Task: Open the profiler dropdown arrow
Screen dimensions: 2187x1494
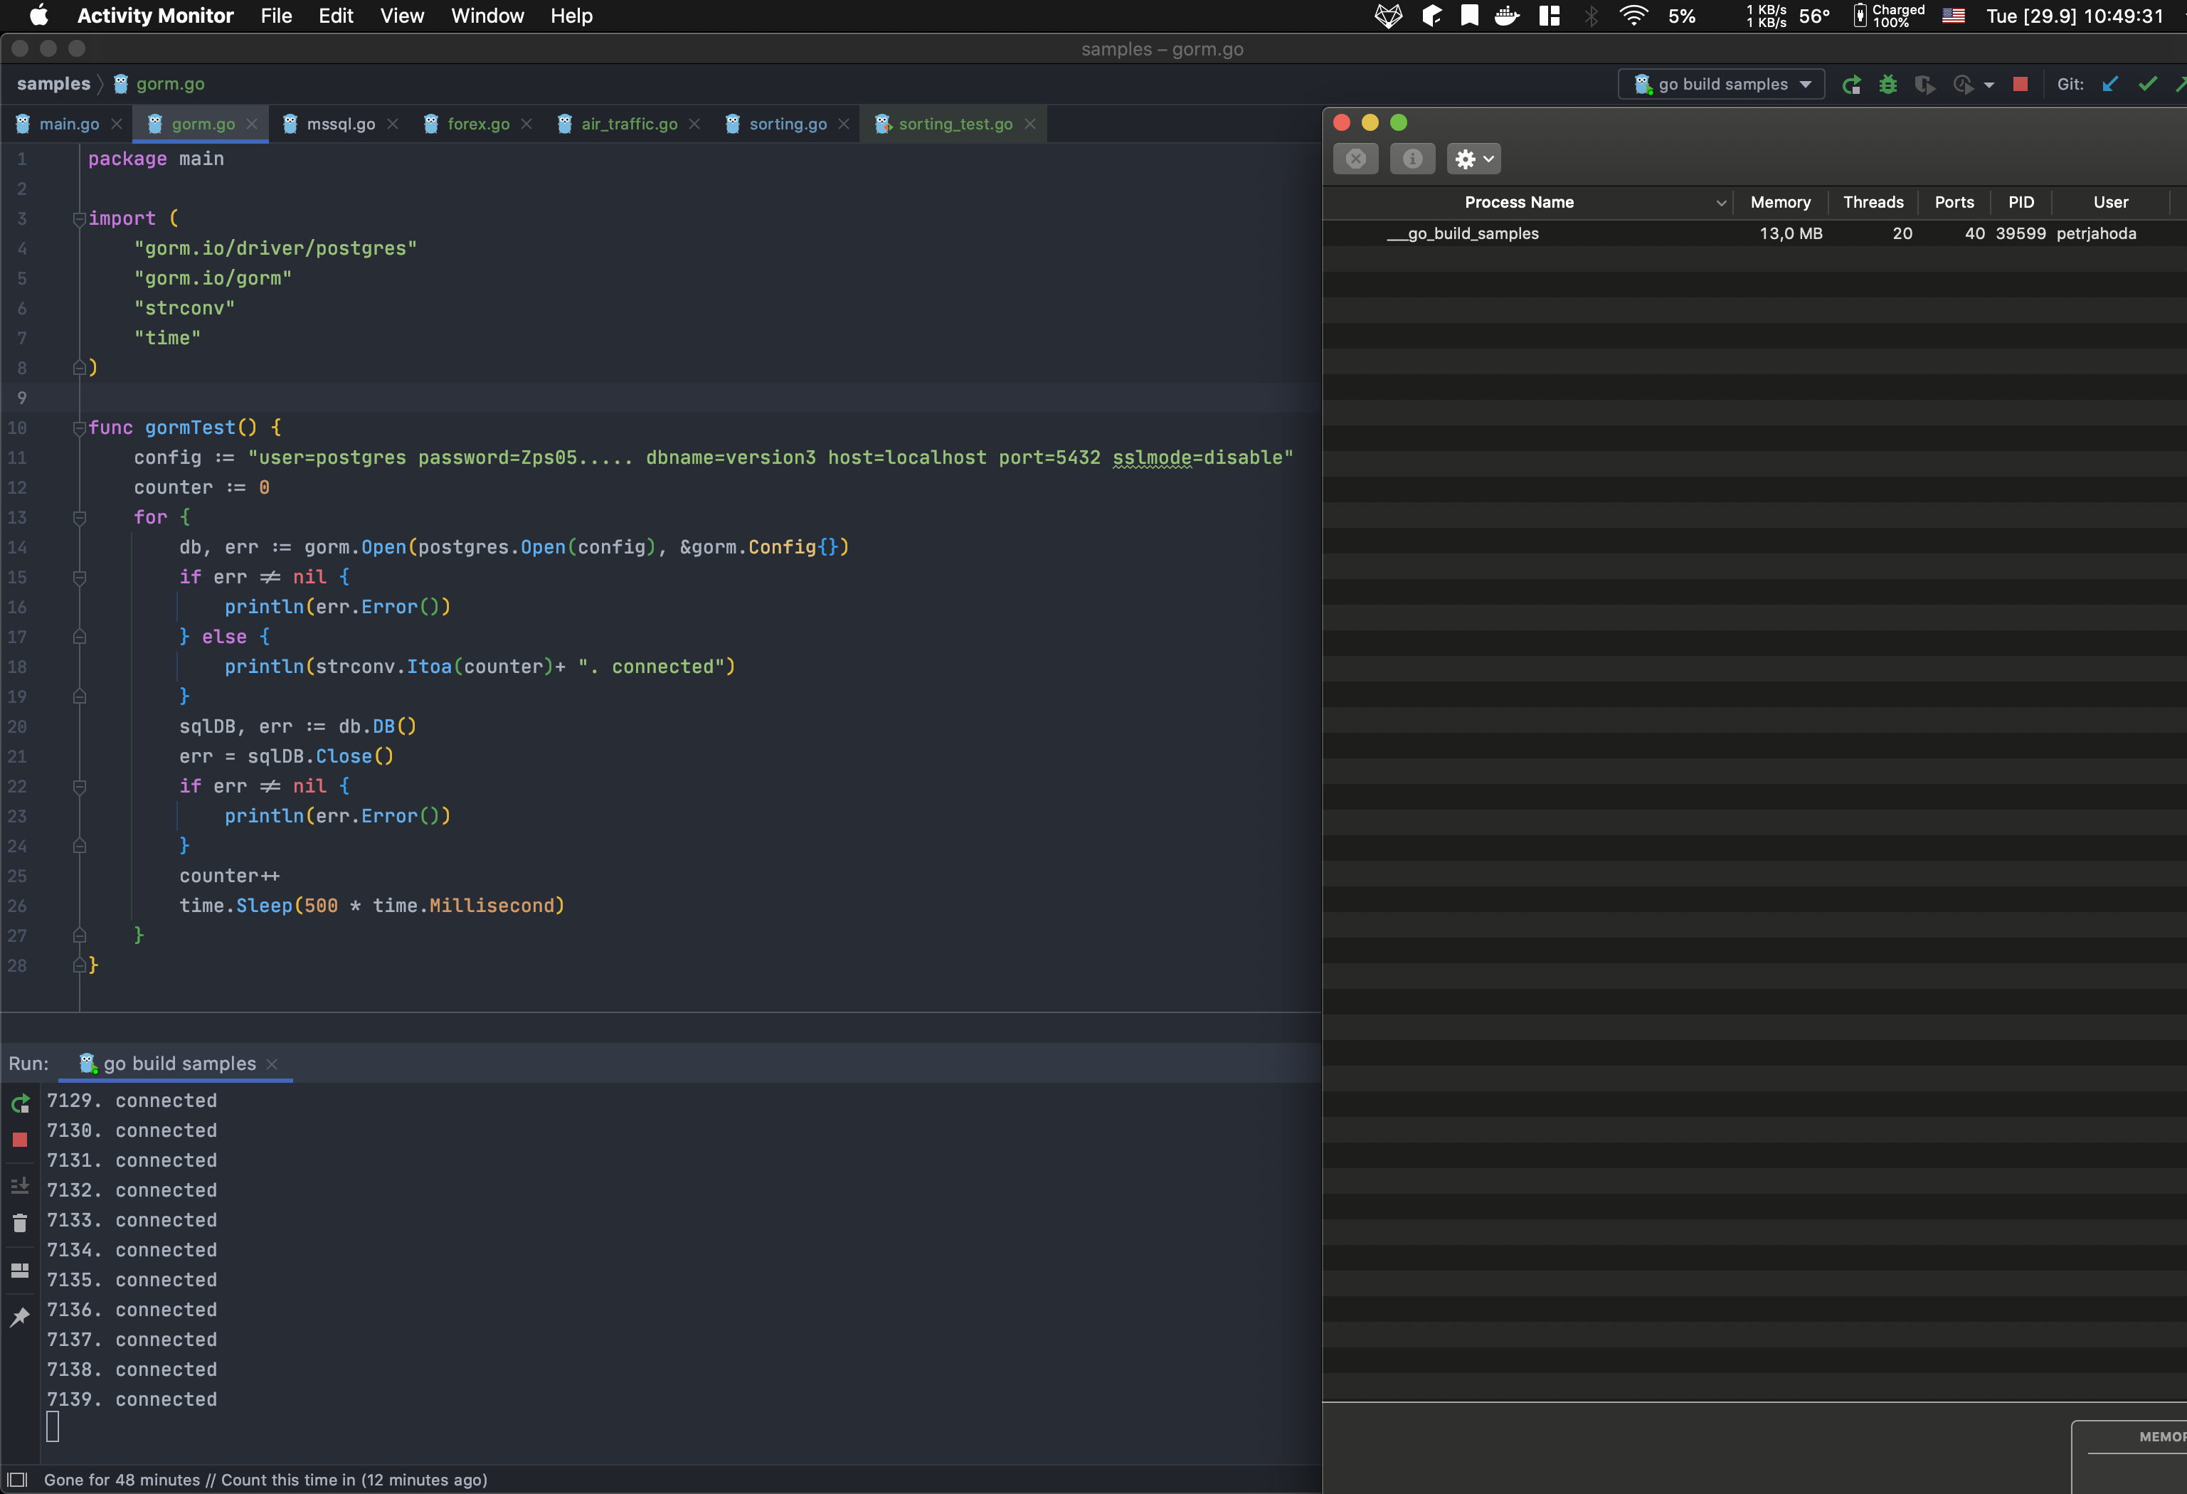Action: click(1989, 85)
